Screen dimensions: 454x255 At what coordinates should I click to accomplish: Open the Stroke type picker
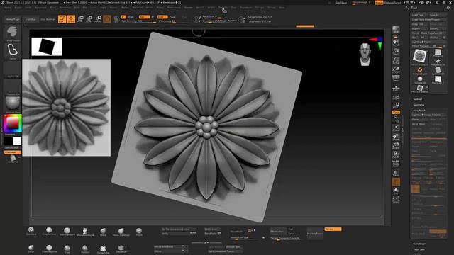click(13, 50)
